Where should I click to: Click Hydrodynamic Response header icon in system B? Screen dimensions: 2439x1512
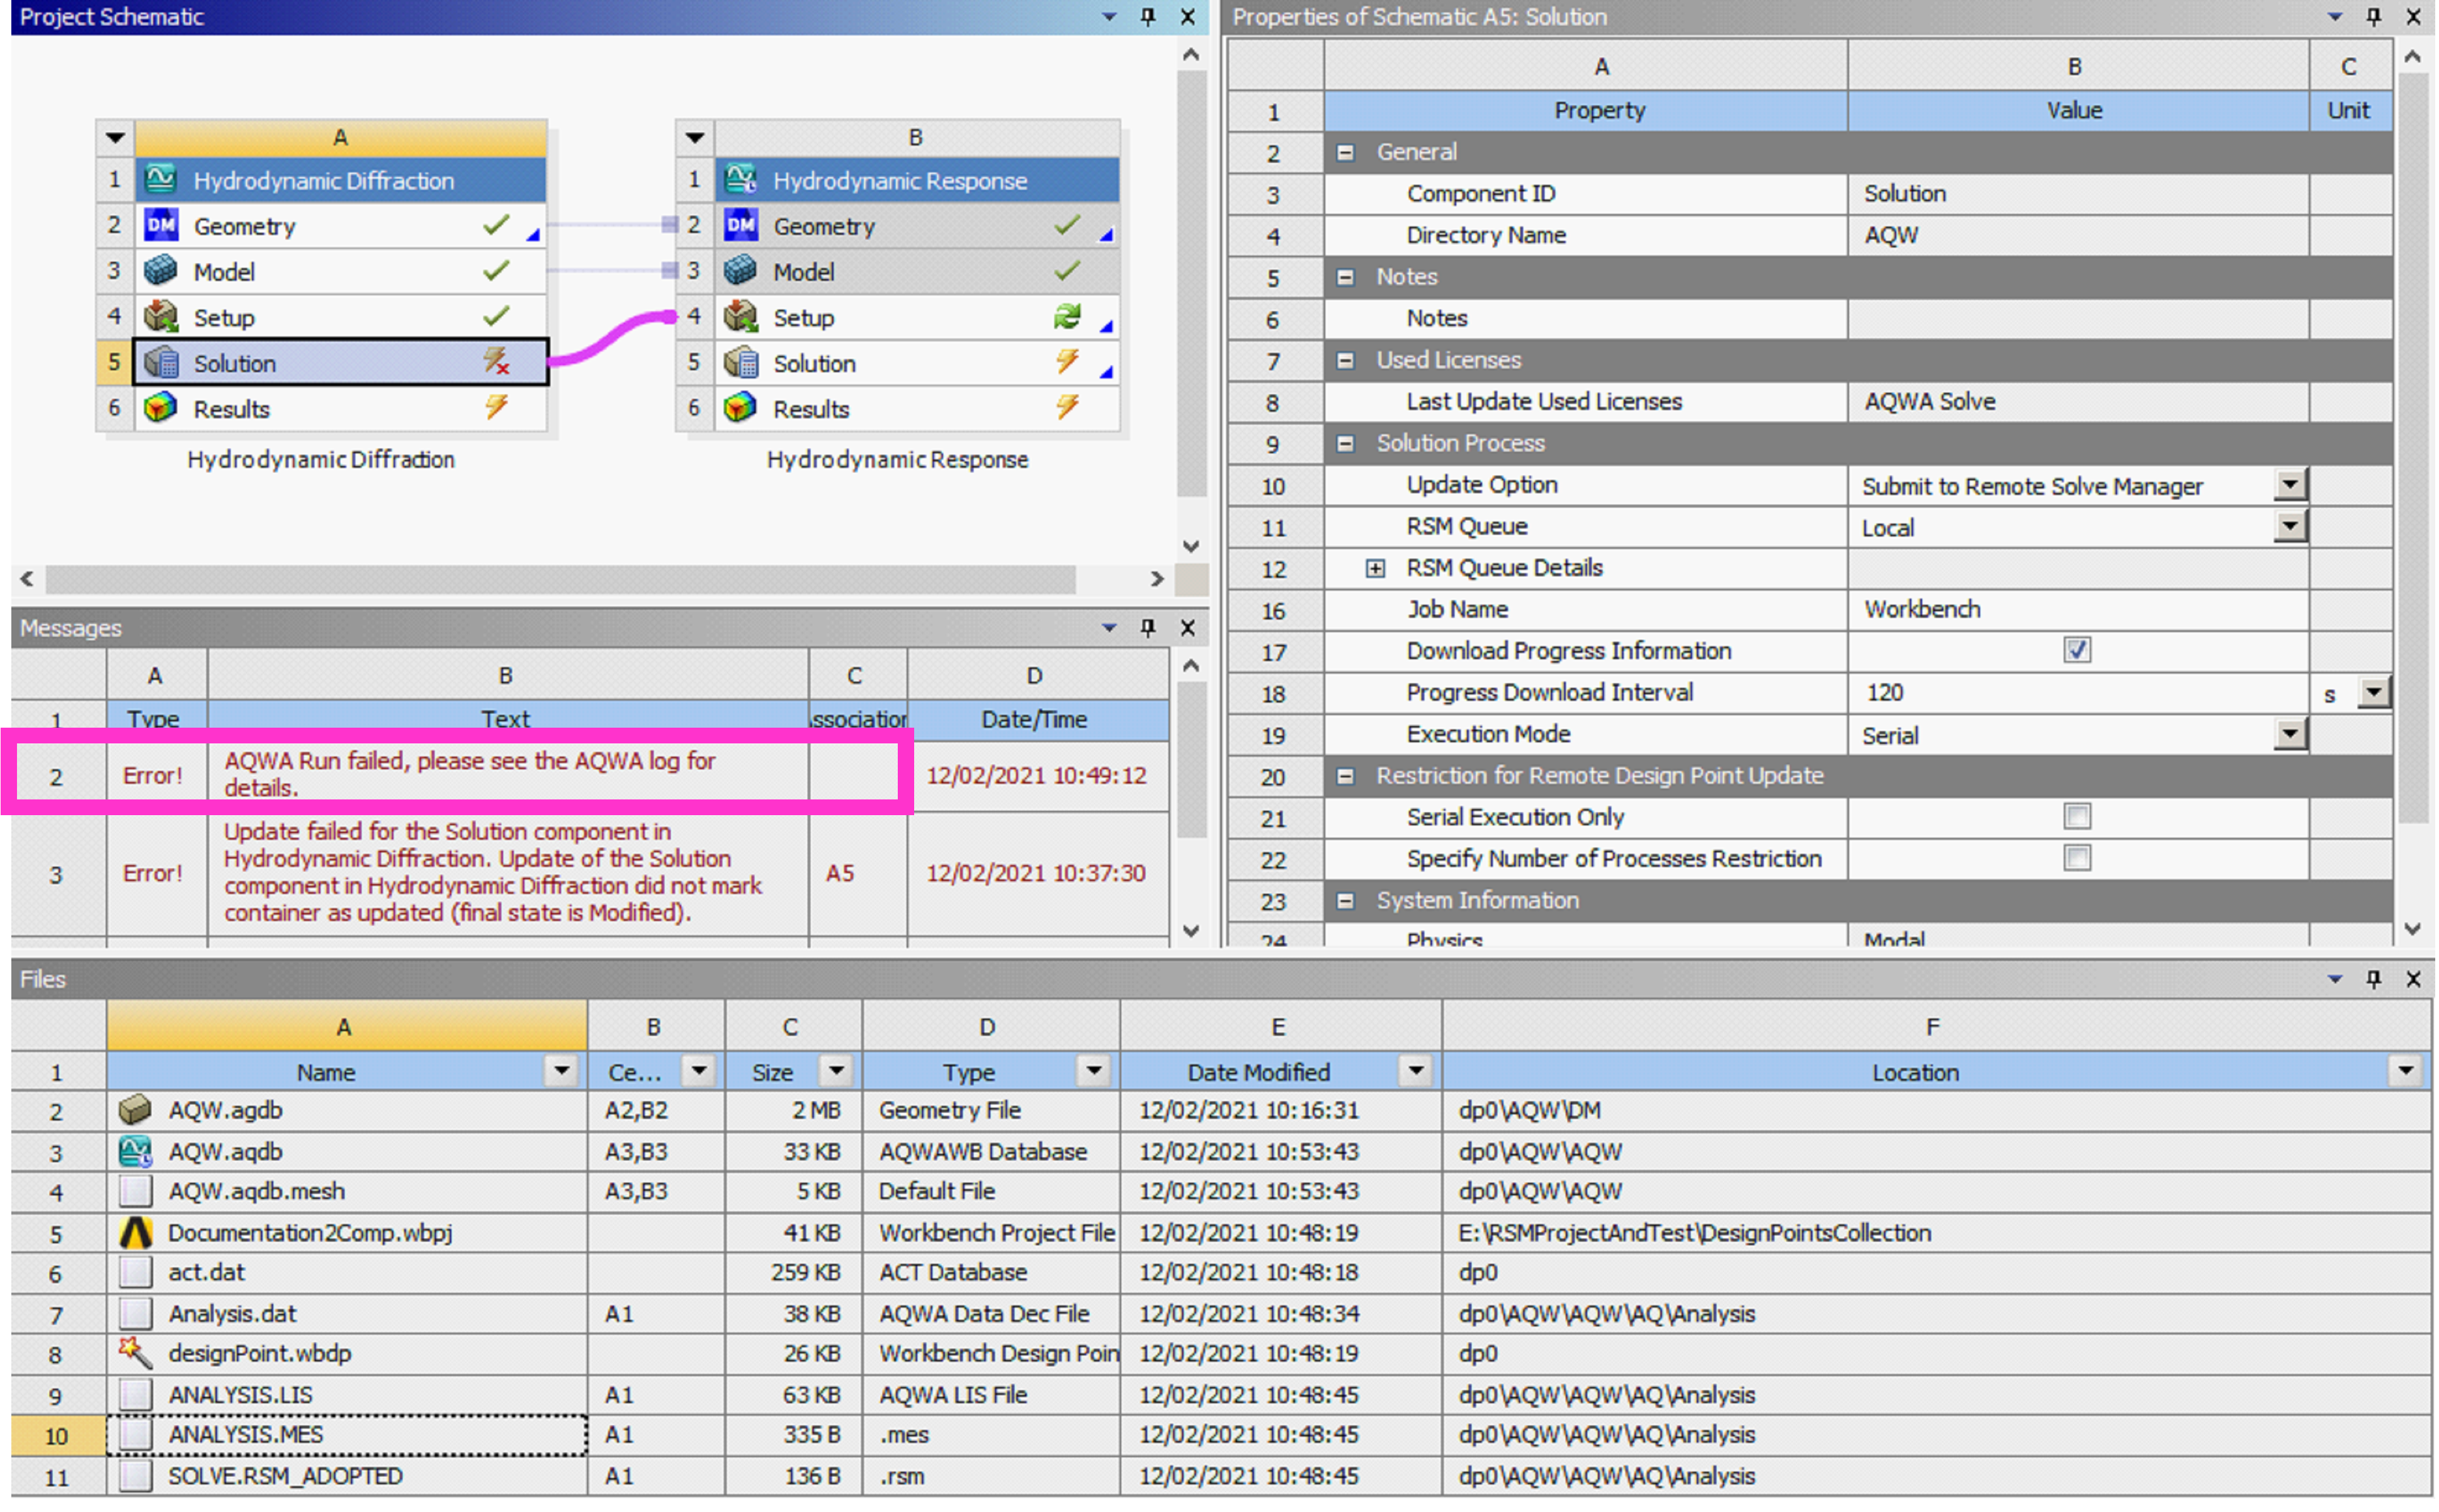tap(741, 179)
